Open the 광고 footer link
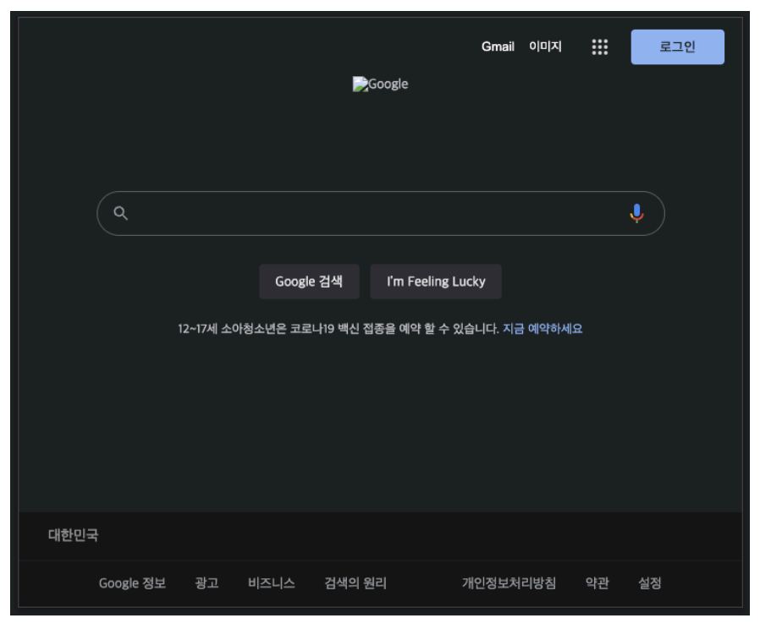The image size is (760, 629). point(207,583)
